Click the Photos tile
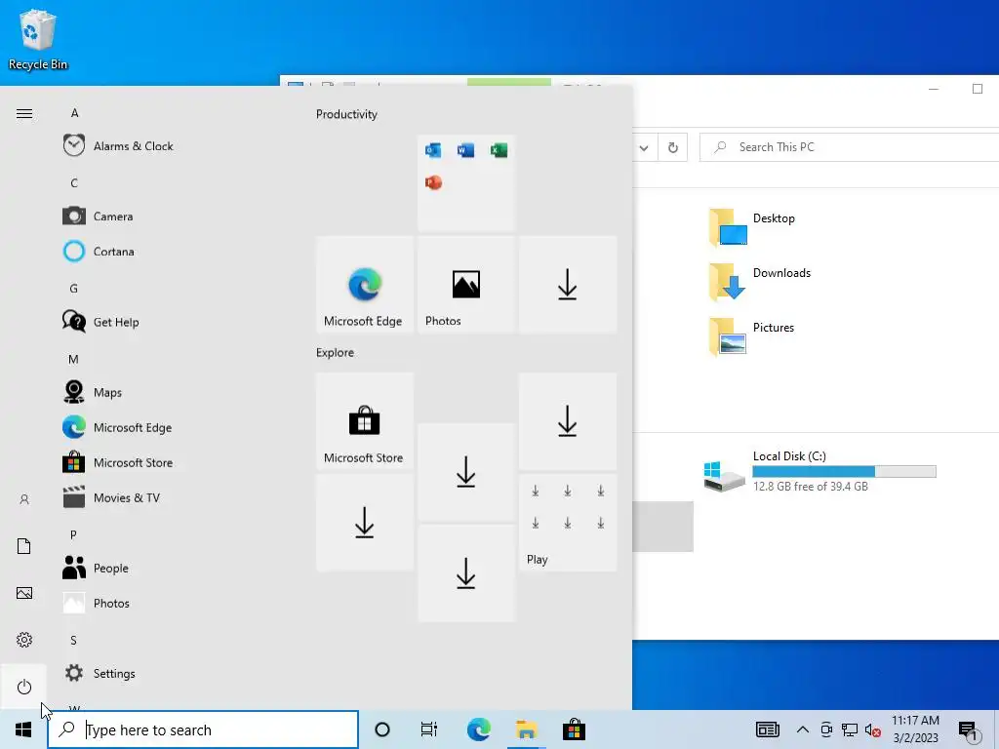 pyautogui.click(x=465, y=285)
